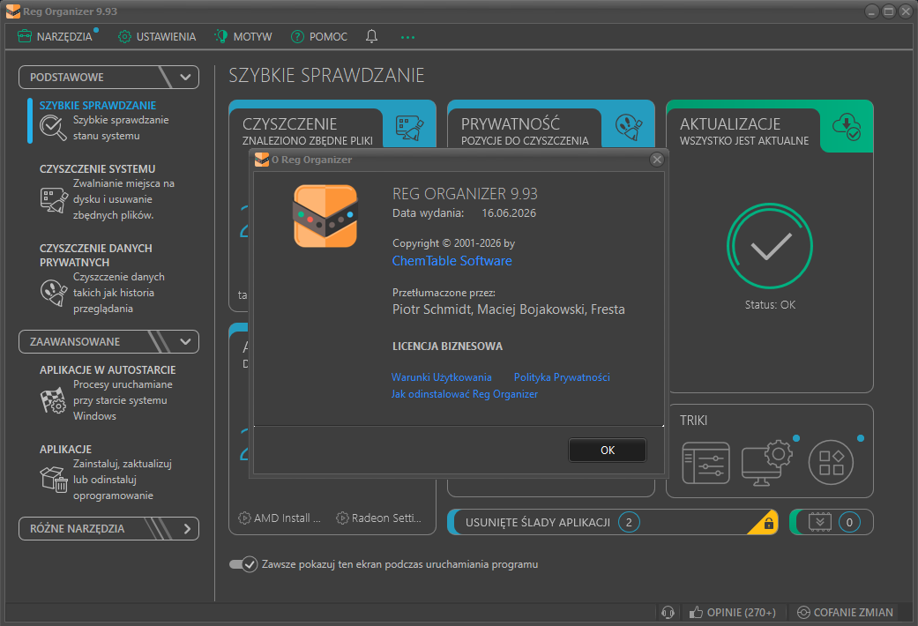Click the private data cleaning icon
The height and width of the screenshot is (626, 918).
(54, 292)
